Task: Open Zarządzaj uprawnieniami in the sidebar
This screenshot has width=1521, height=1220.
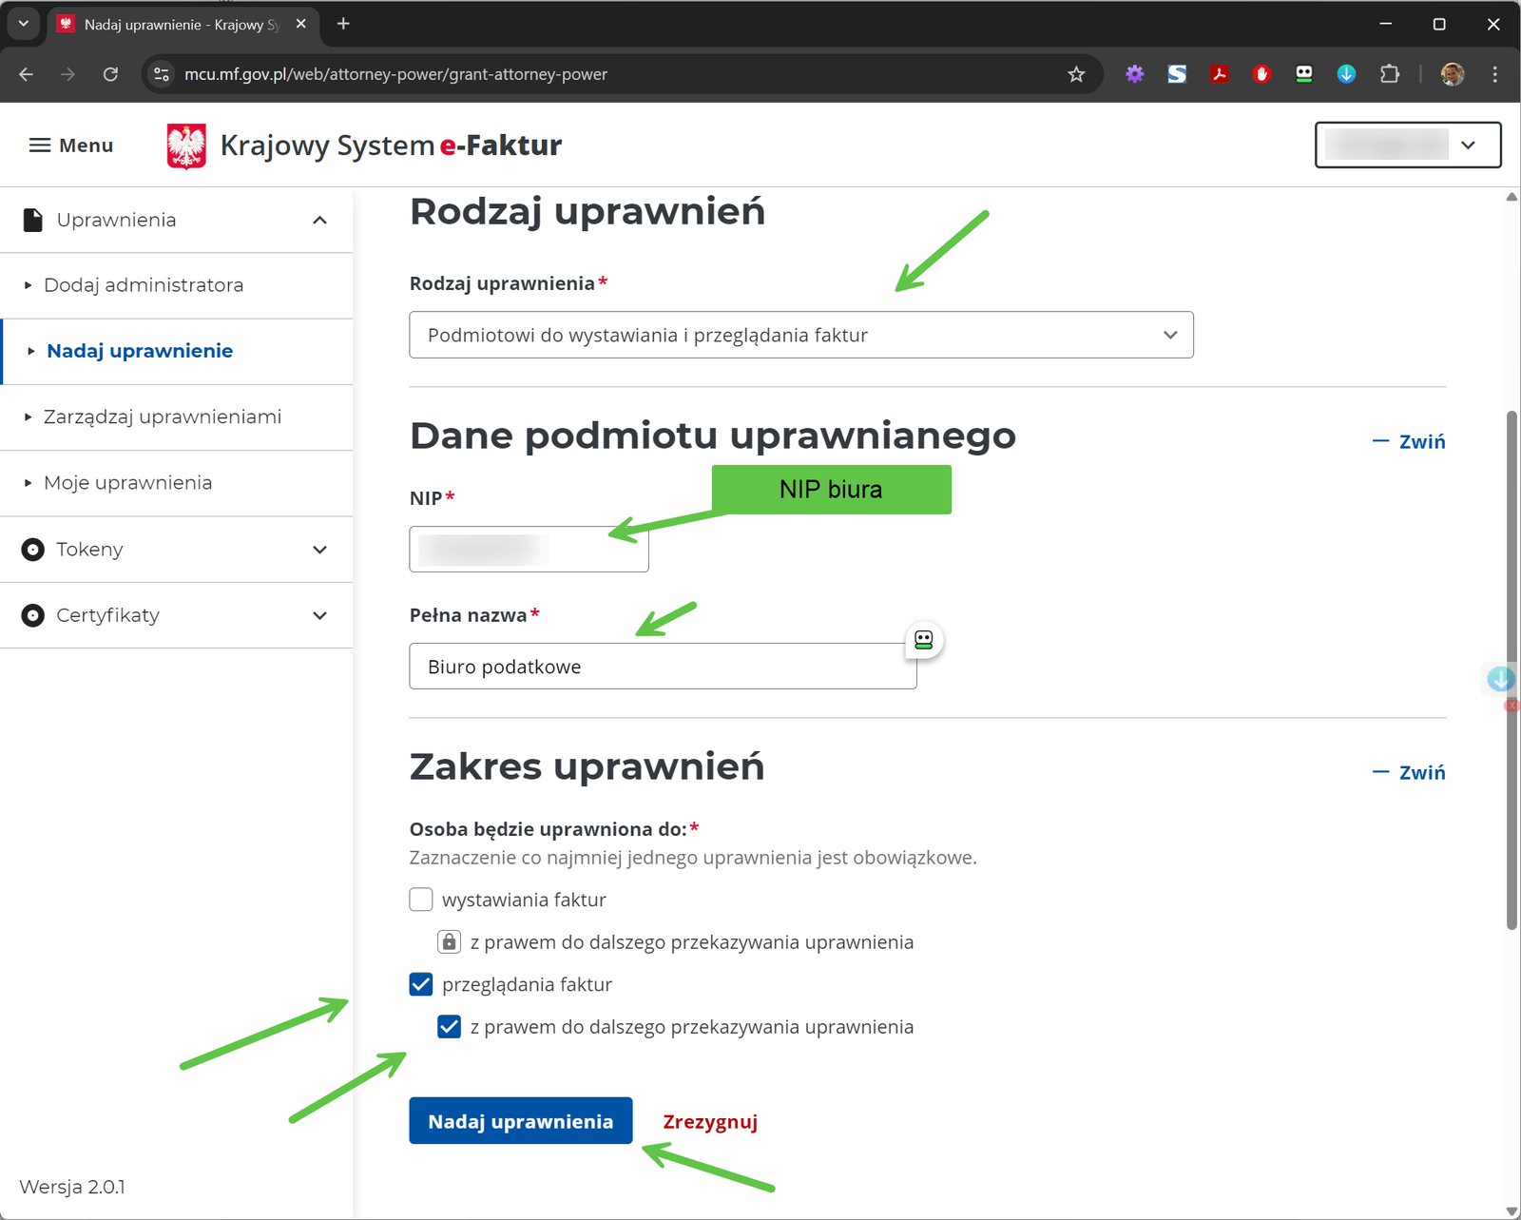Action: 163,417
